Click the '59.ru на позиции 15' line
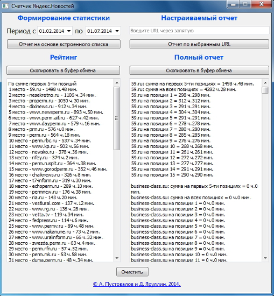Screen dimensions: 274x296 [x=172, y=174]
